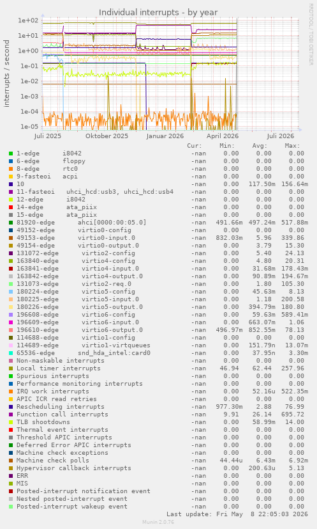This screenshot has width=317, height=529.
Task: Click the Avg: column header
Action: (259, 146)
